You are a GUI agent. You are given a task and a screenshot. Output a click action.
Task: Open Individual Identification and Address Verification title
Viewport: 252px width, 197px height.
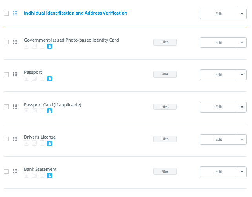pos(76,13)
